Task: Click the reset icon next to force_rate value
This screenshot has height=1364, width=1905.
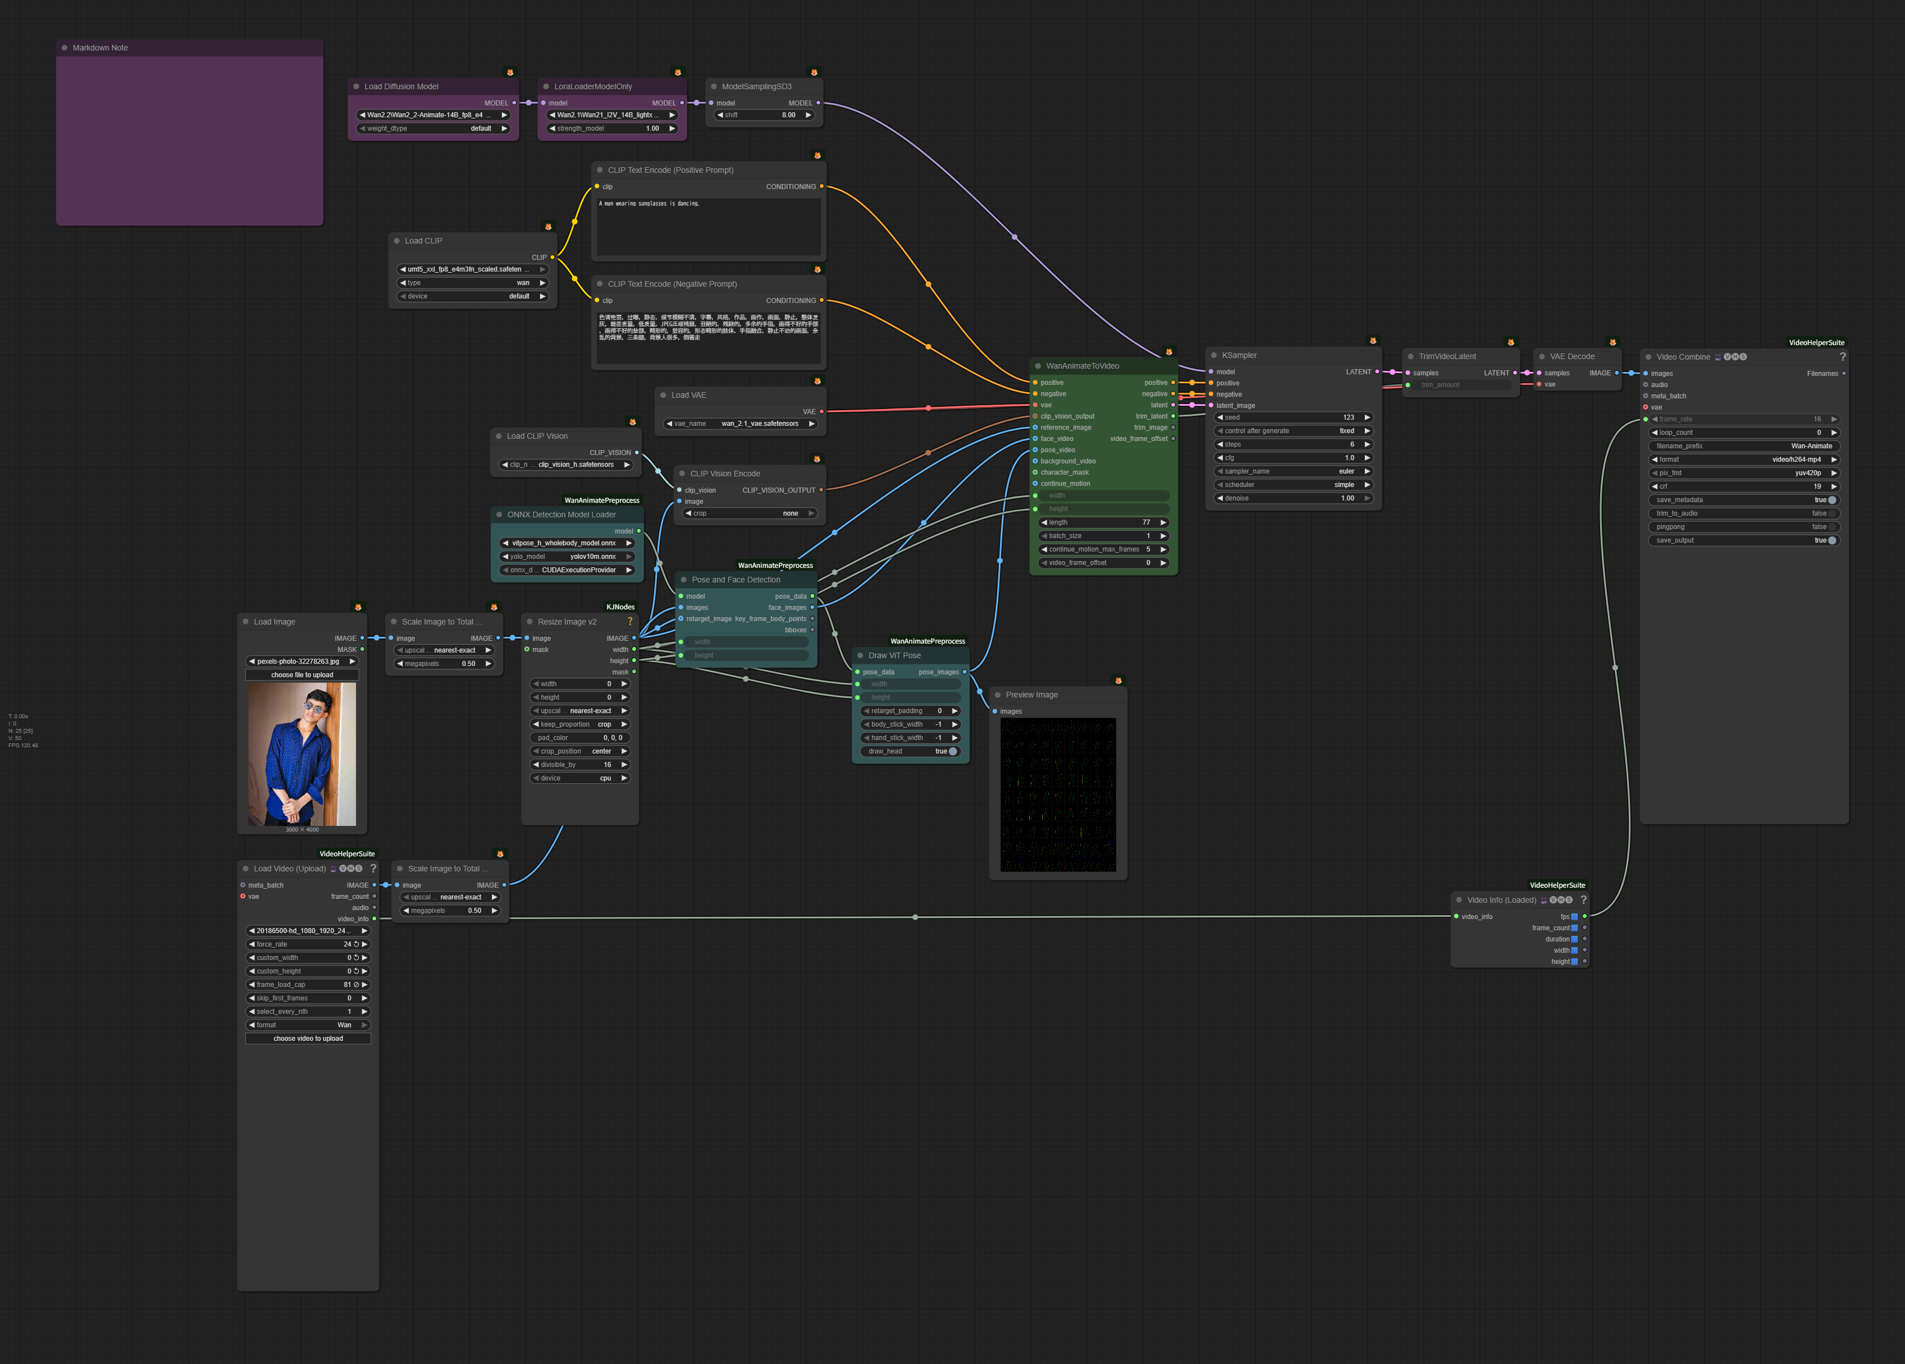Action: [356, 944]
